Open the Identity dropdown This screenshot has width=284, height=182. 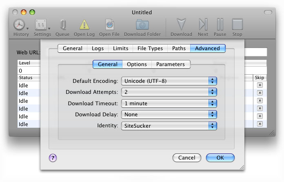pos(169,126)
